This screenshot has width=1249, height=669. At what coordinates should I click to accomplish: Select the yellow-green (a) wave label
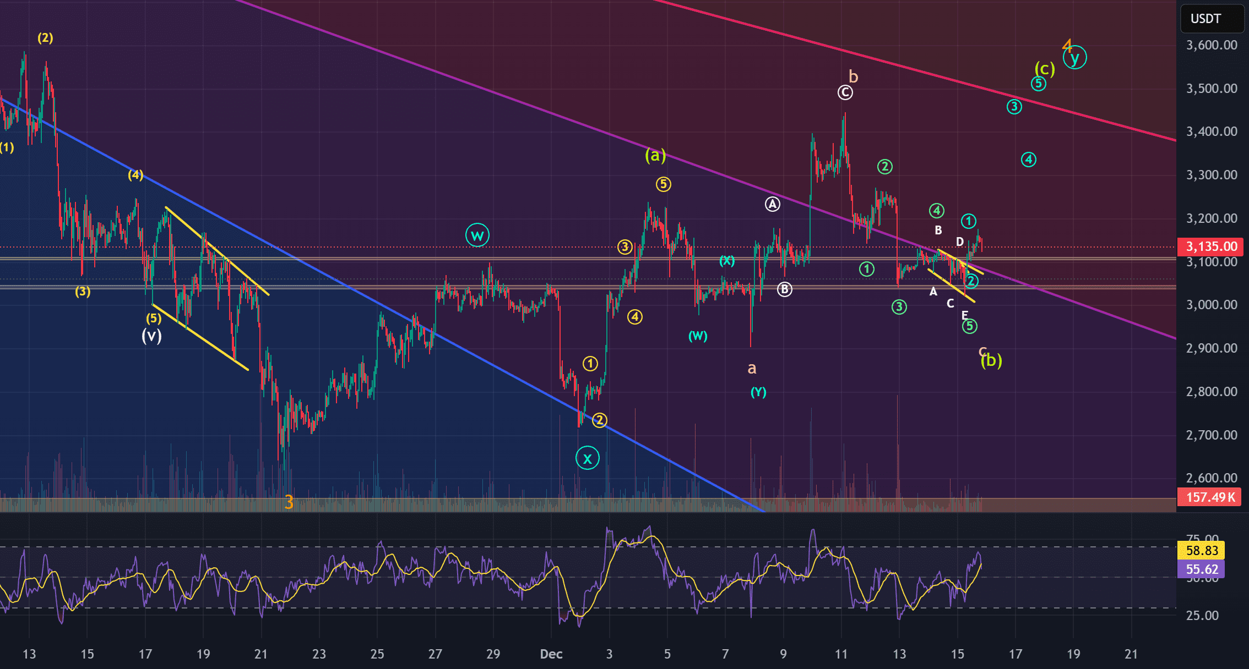(x=655, y=156)
